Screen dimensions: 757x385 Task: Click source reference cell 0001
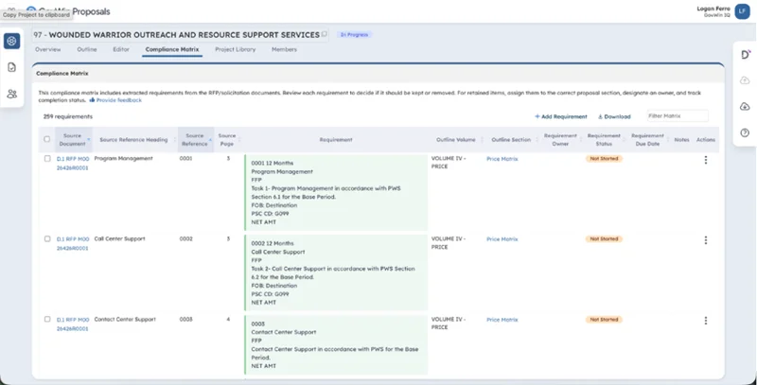pos(185,158)
